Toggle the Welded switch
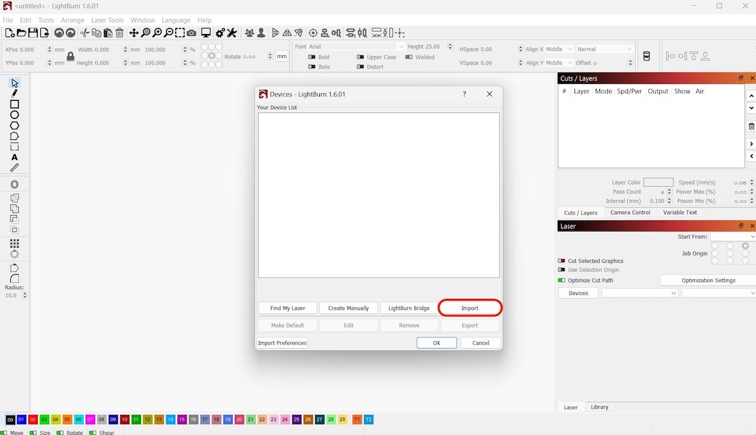This screenshot has height=435, width=756. coord(409,57)
